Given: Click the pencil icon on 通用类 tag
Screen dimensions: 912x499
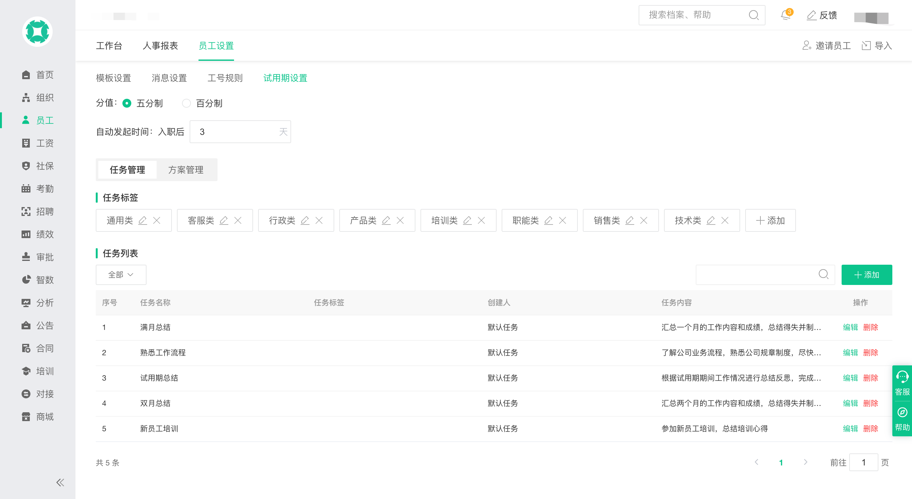Looking at the screenshot, I should click(x=142, y=220).
